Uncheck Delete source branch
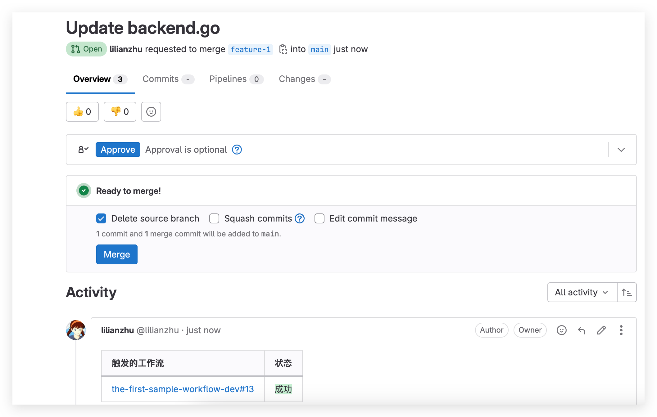The image size is (657, 417). click(x=101, y=219)
